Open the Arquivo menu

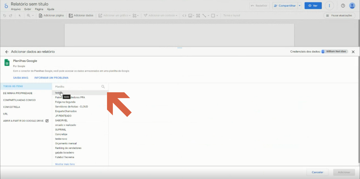16,9
